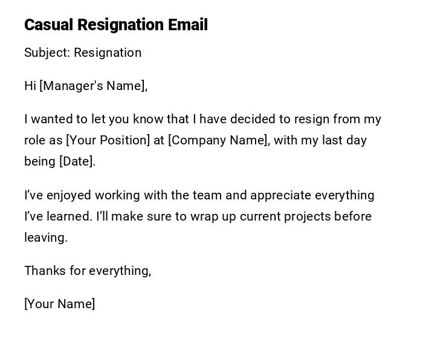The width and height of the screenshot is (423, 342).
Task: Click the [Manager's Name] placeholder
Action: [x=92, y=86]
